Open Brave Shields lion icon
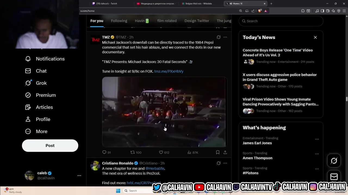Image resolution: width=348 pixels, height=195 pixels. [260, 11]
